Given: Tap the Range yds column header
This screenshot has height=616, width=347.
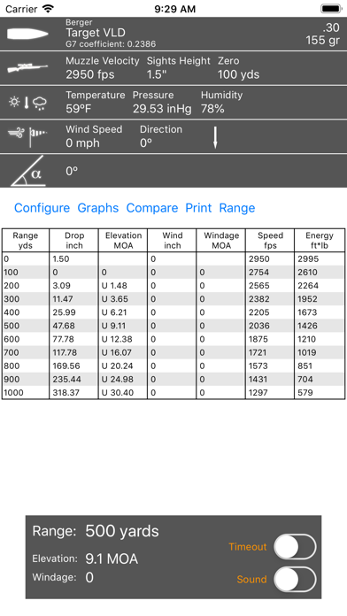Looking at the screenshot, I should (x=26, y=241).
